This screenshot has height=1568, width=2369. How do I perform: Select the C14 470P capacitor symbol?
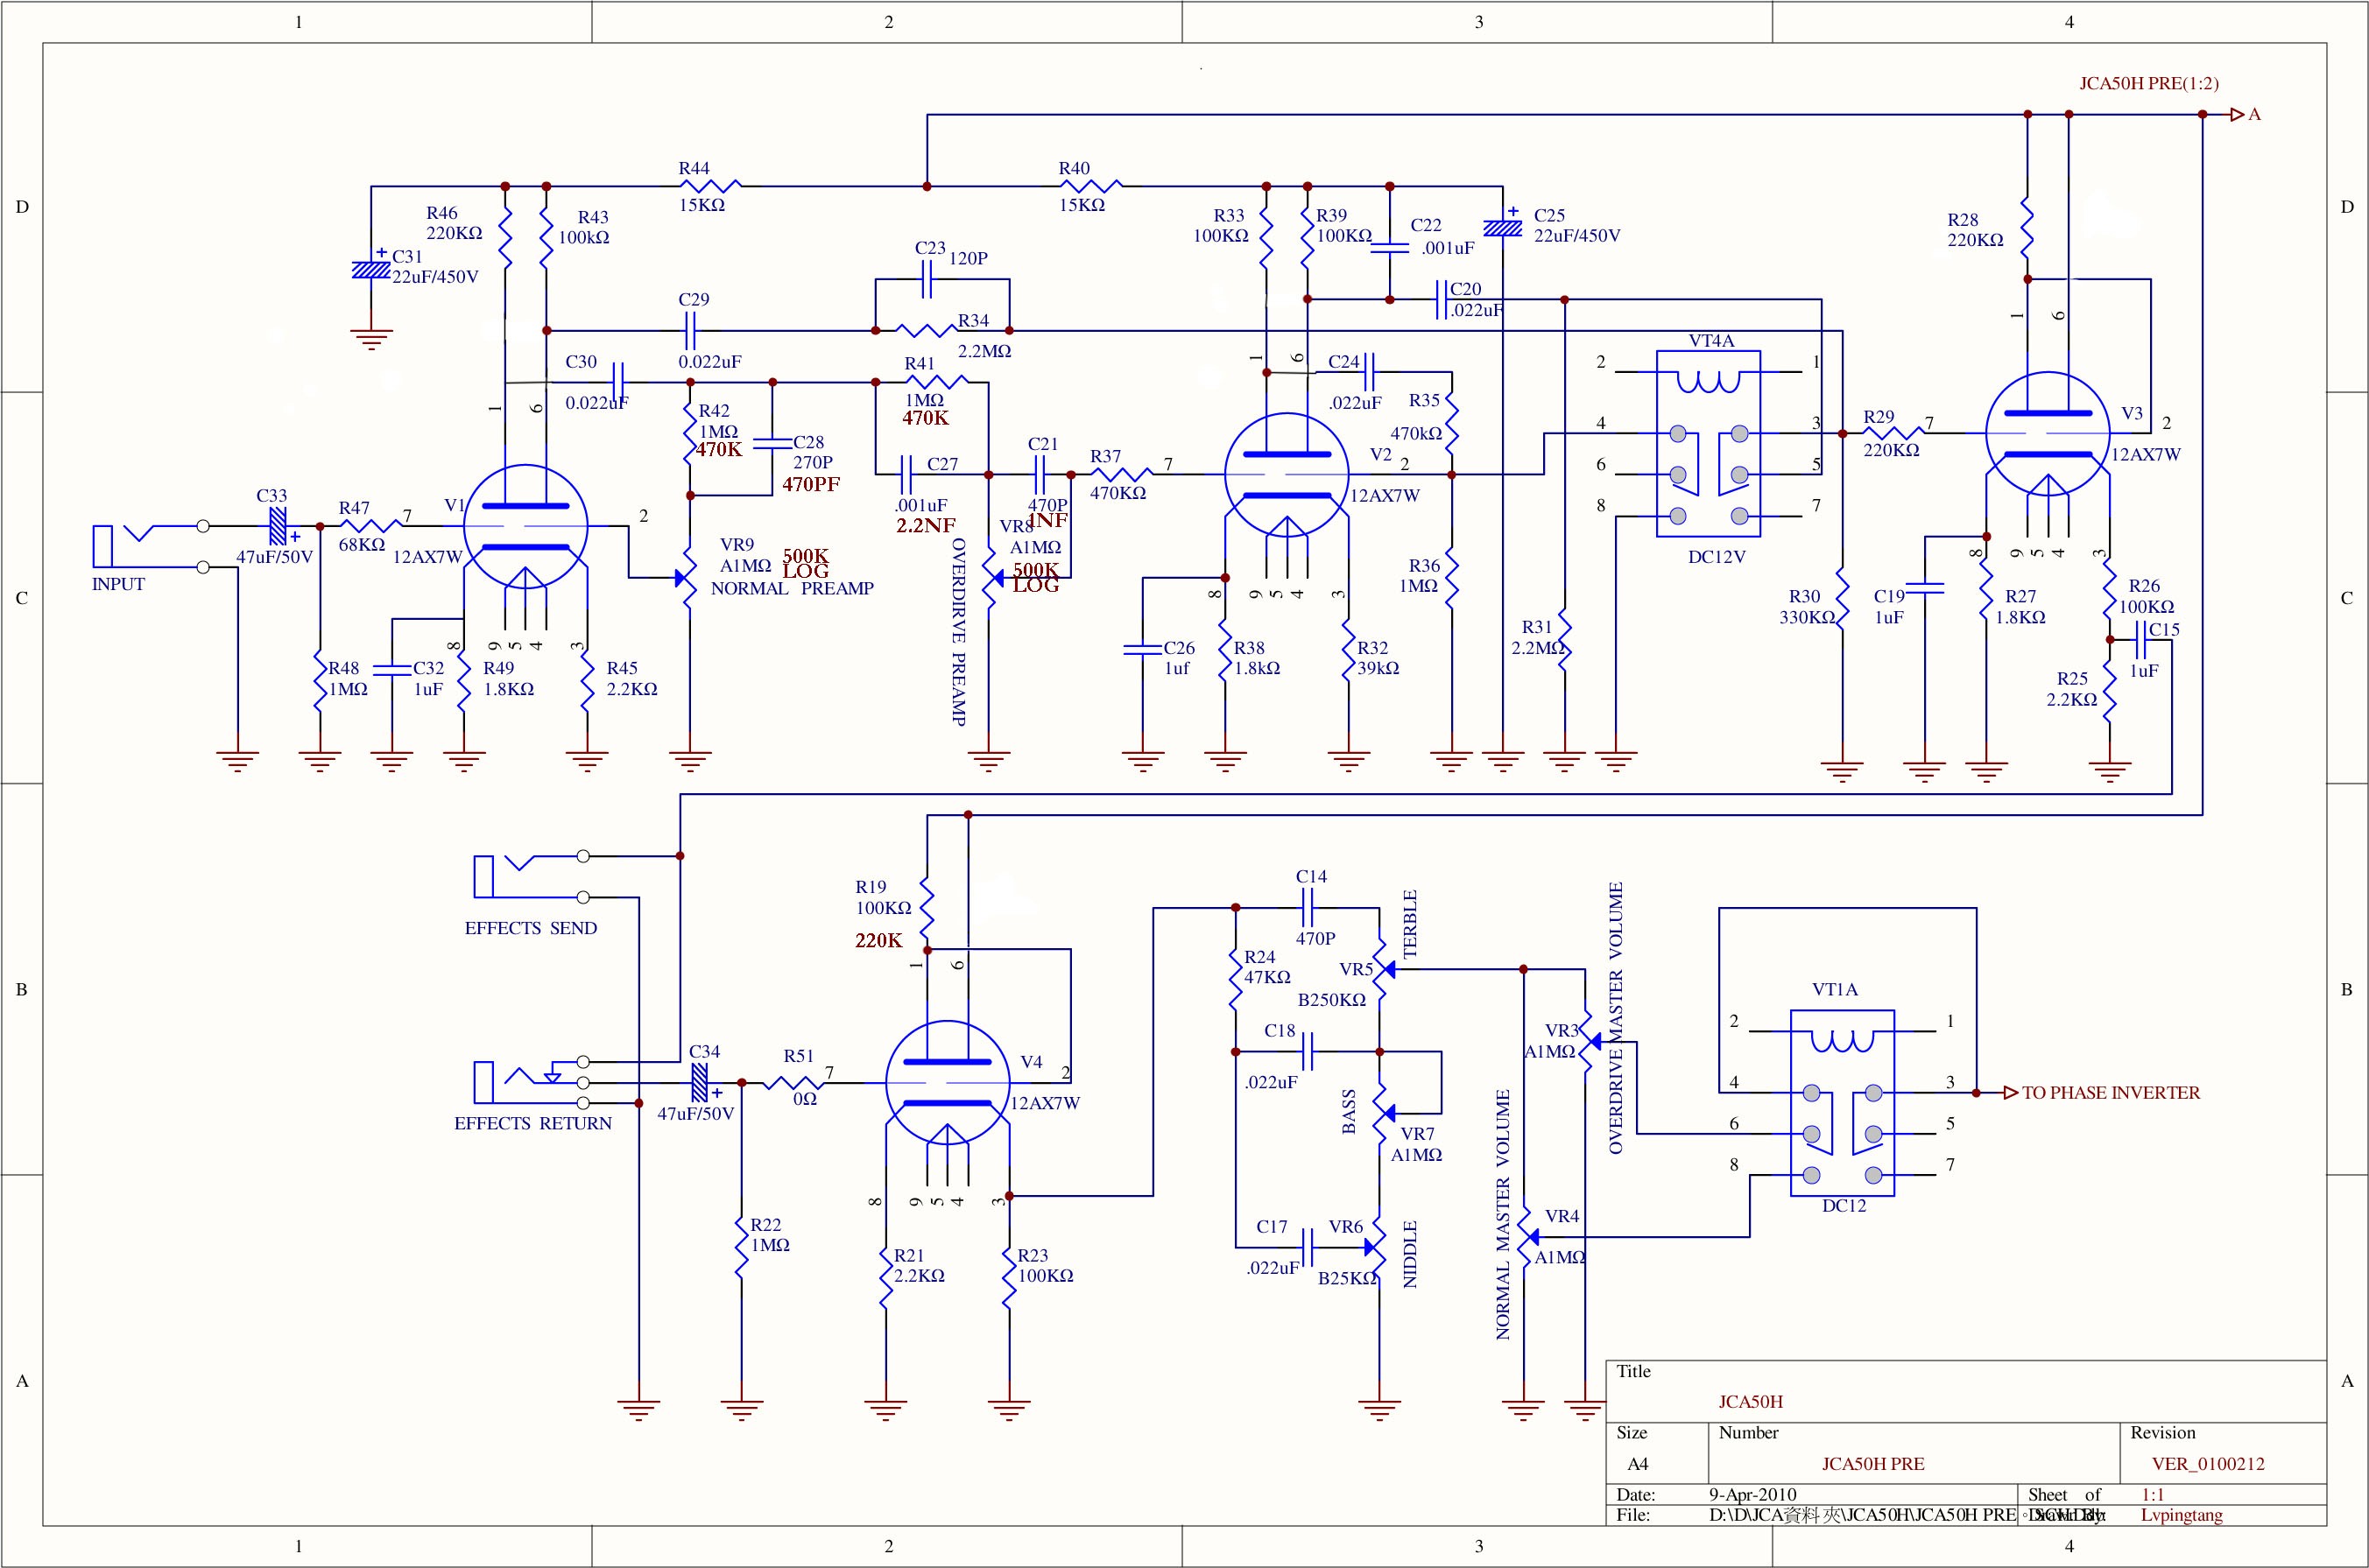1308,908
